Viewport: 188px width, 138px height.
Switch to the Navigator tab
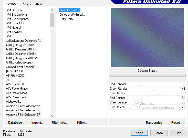[x=11, y=4]
